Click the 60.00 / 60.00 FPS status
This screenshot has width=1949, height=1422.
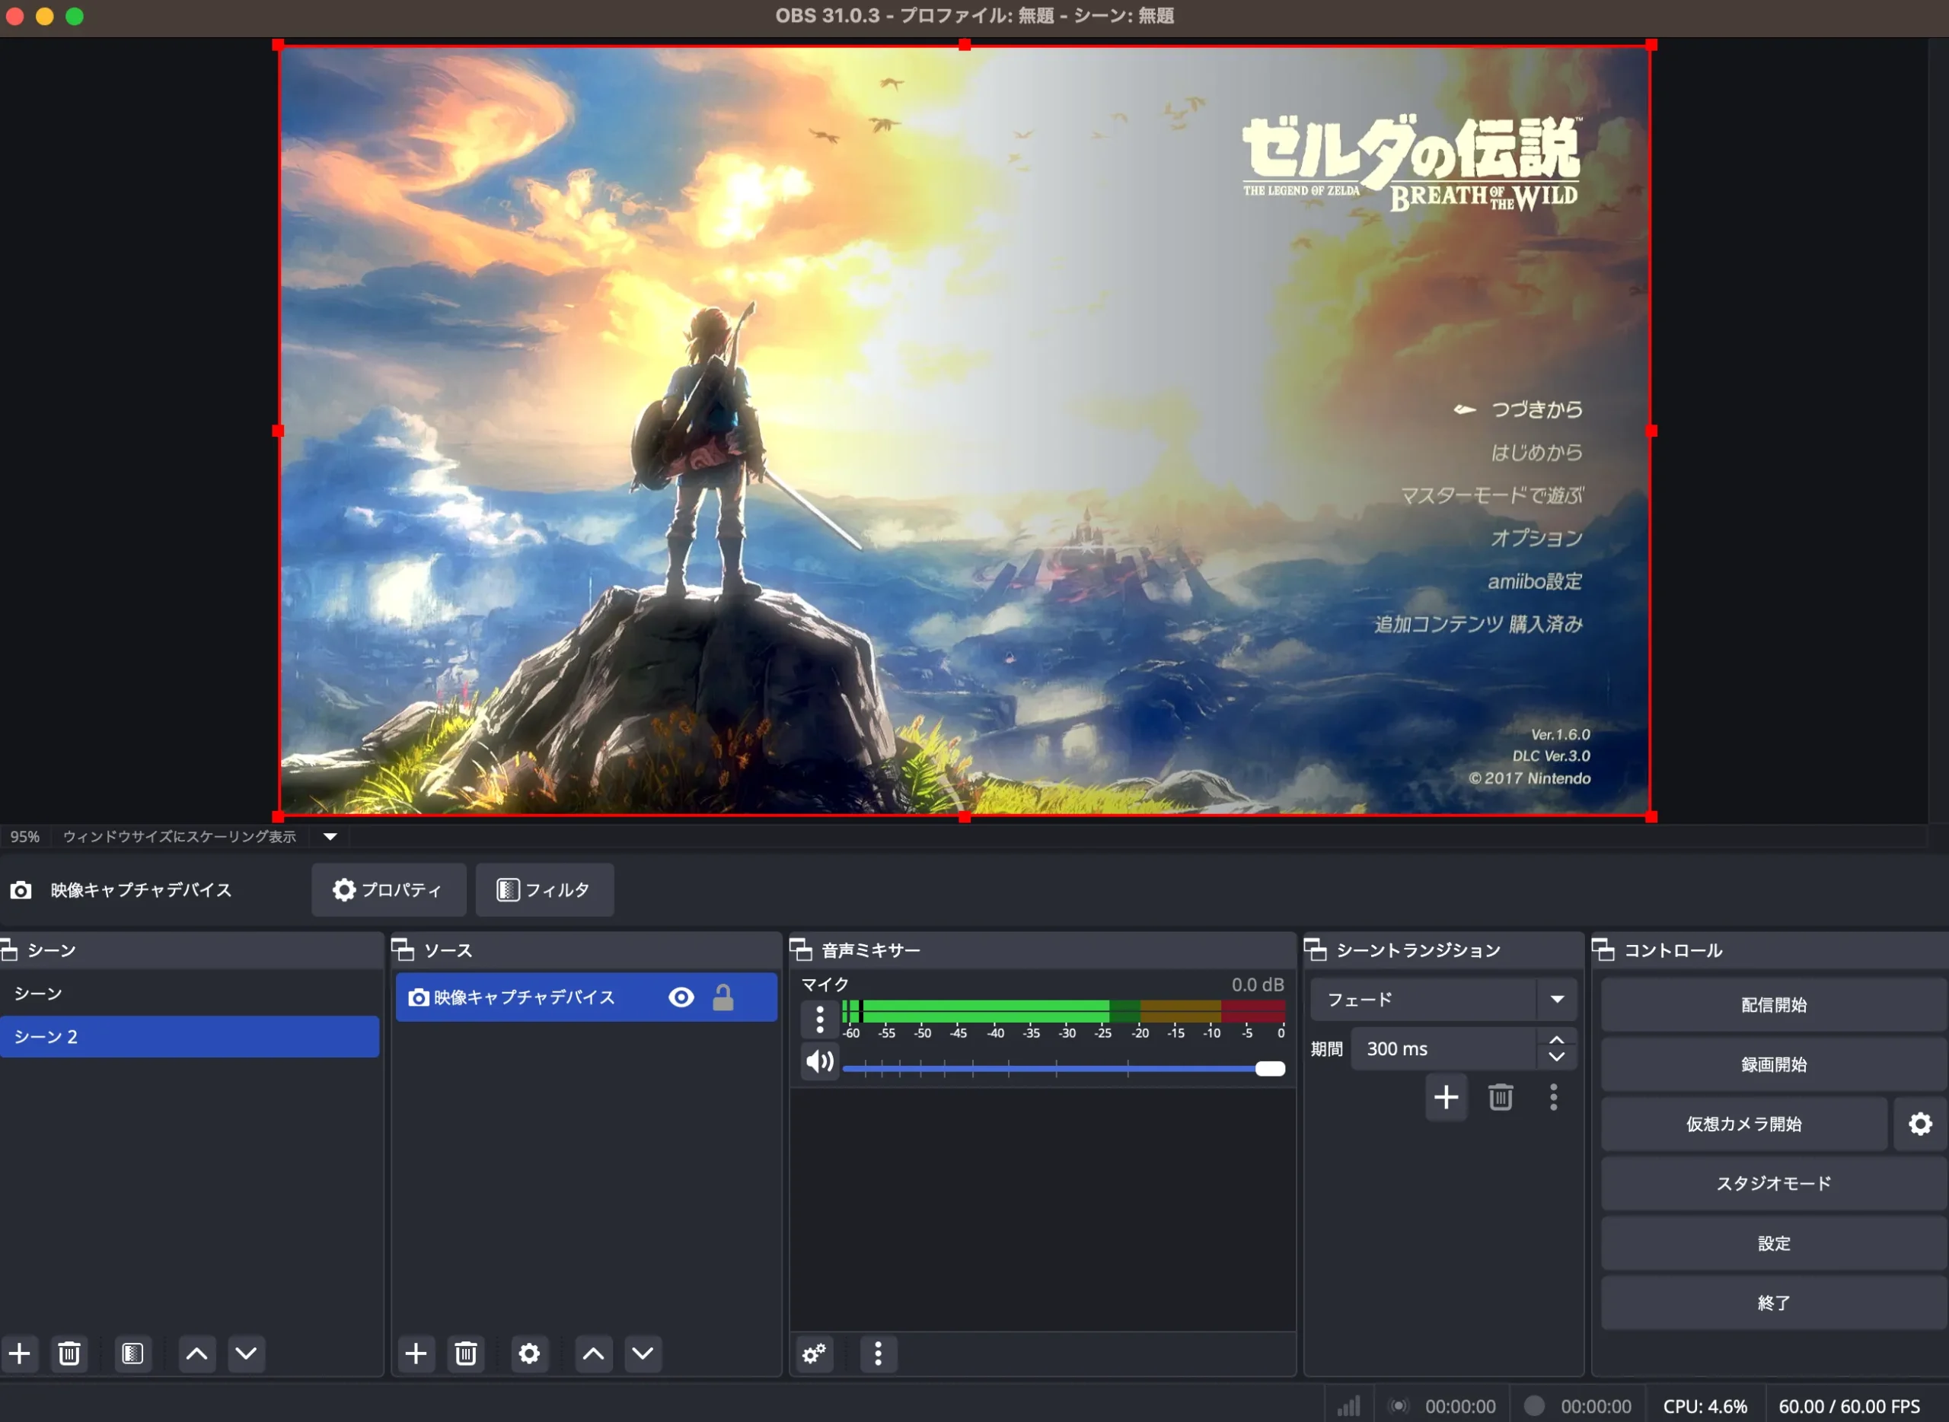tap(1849, 1406)
